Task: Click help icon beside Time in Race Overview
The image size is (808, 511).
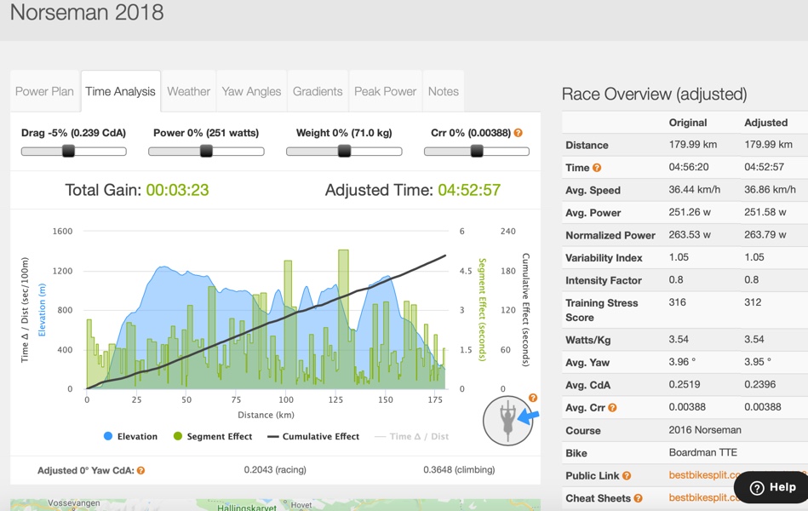Action: [x=597, y=168]
